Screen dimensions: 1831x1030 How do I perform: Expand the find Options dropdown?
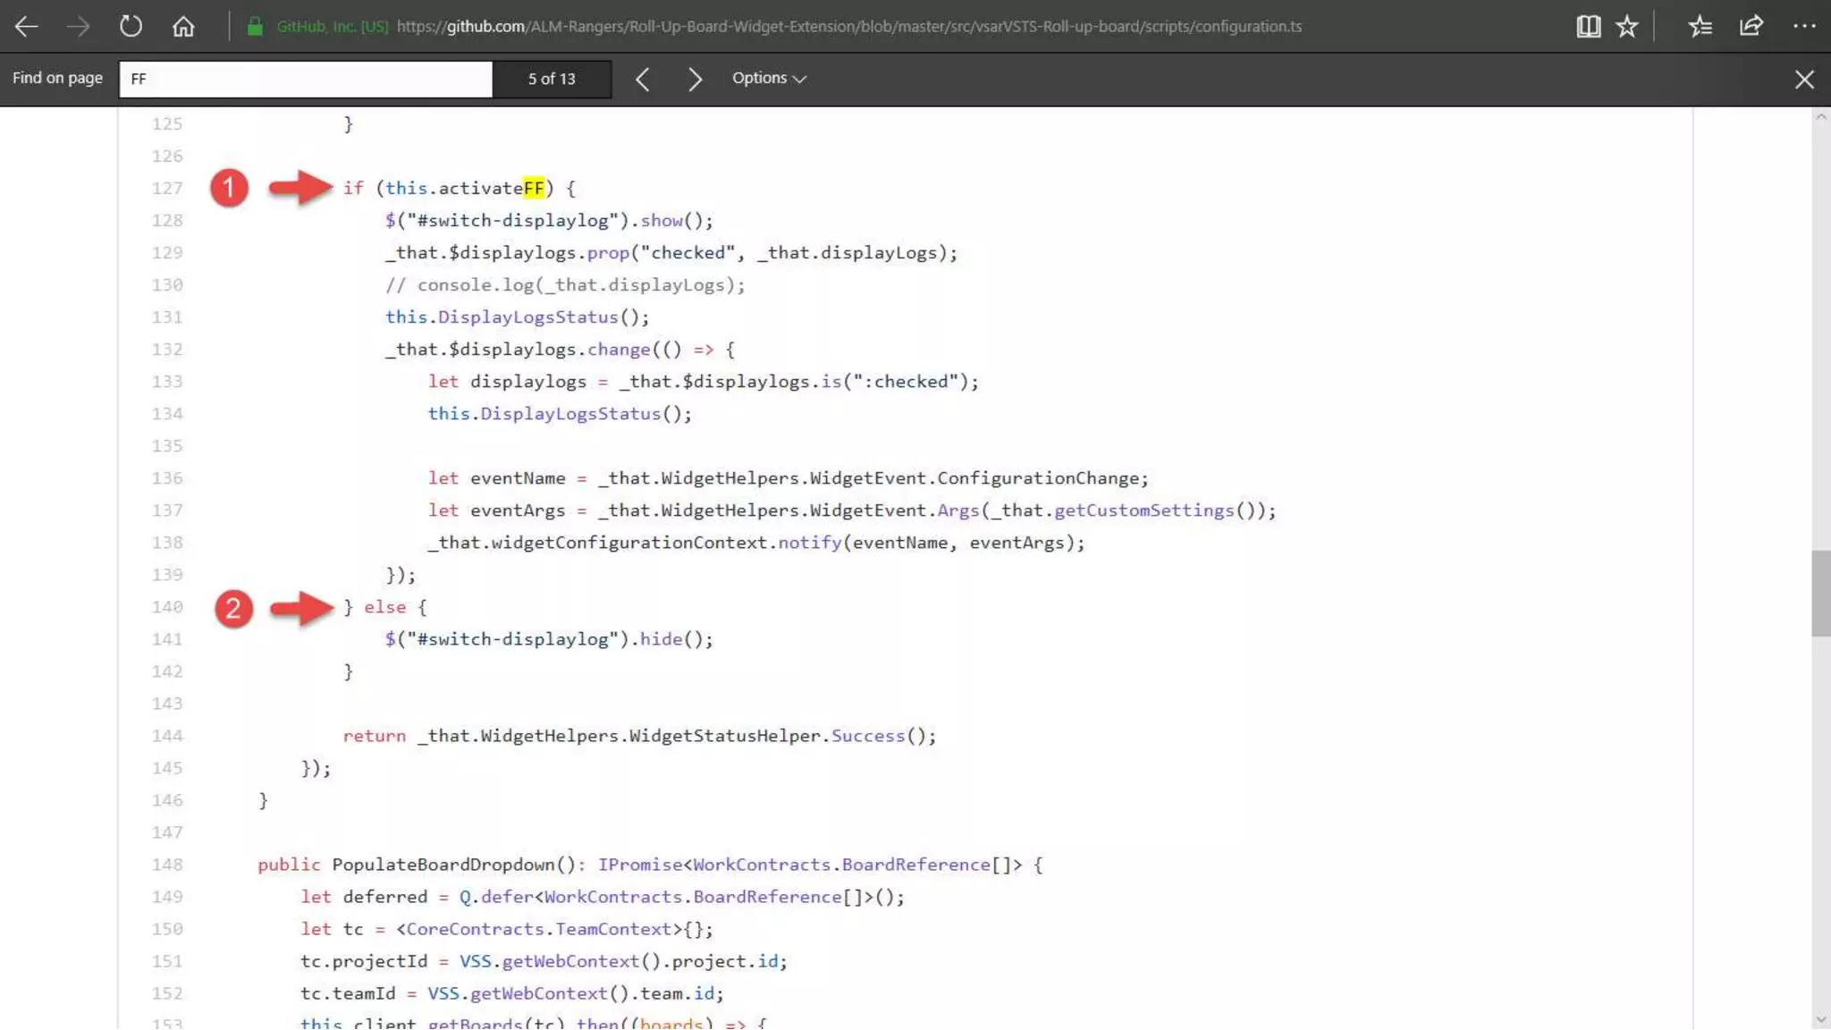click(769, 79)
